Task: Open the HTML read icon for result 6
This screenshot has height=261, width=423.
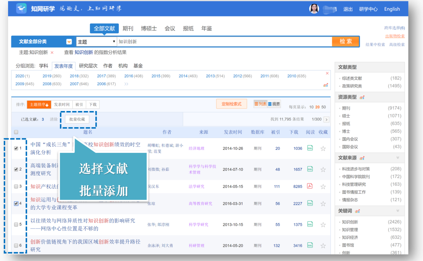Action: [310, 245]
